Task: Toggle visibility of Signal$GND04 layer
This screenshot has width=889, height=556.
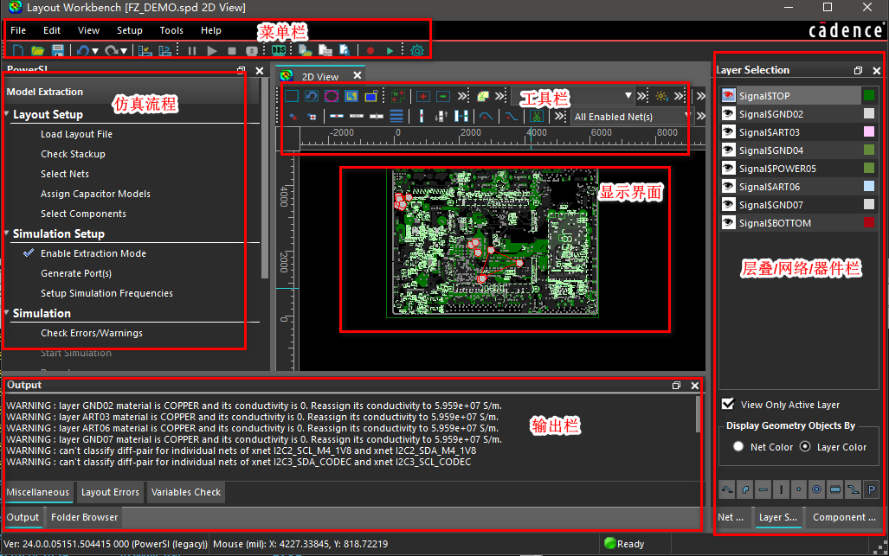Action: (x=728, y=150)
